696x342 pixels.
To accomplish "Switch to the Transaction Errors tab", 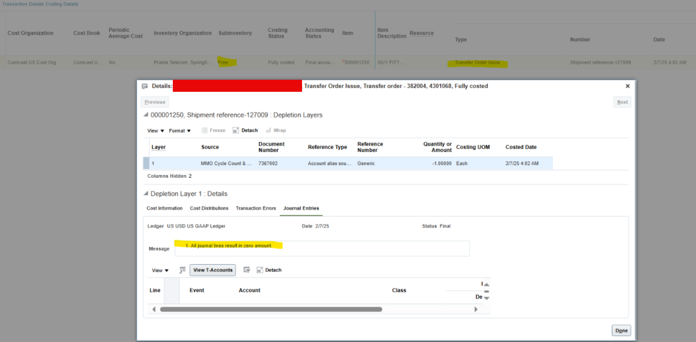I will pyautogui.click(x=256, y=208).
